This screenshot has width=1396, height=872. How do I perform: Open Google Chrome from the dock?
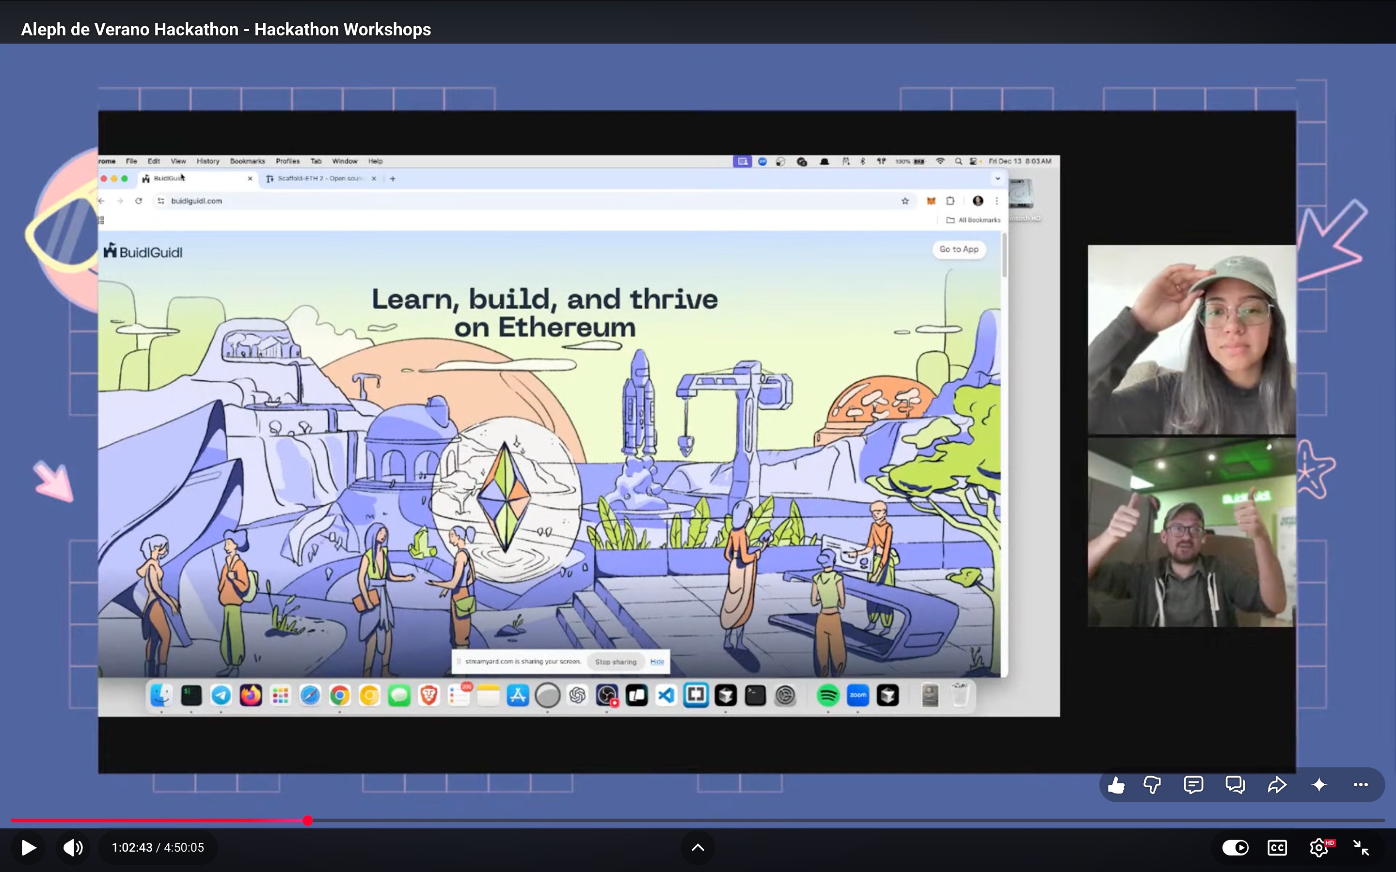pos(340,695)
